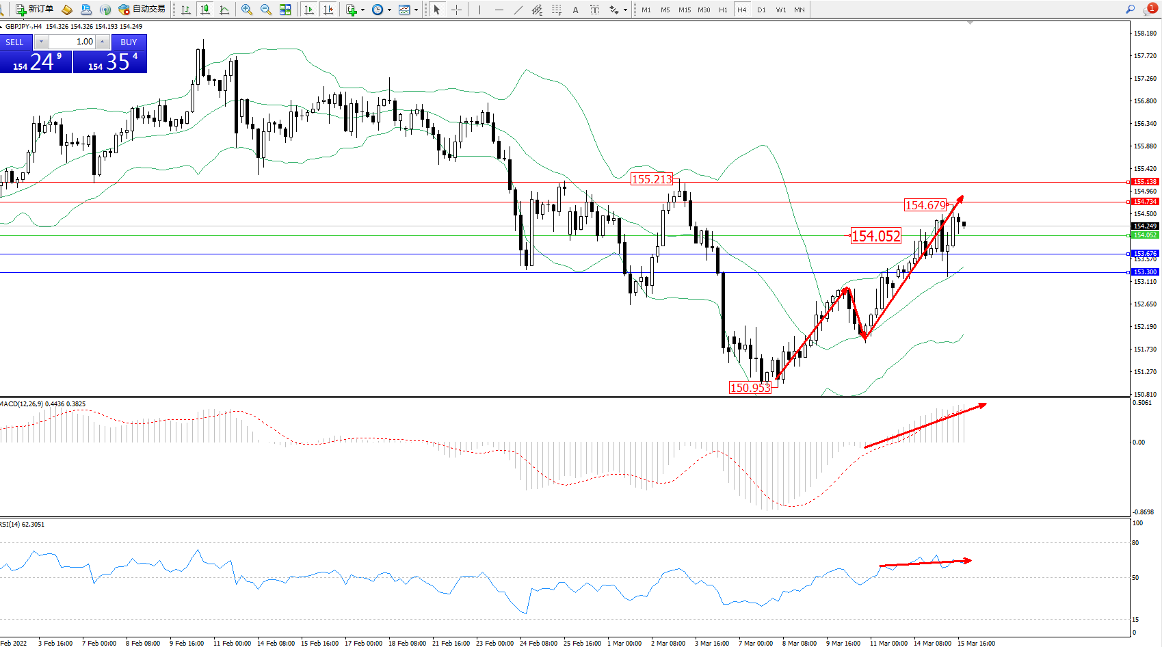Select the crosshair tool
Image resolution: width=1162 pixels, height=647 pixels.
point(456,10)
